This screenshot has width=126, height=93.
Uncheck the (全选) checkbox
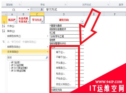(x=12, y=62)
